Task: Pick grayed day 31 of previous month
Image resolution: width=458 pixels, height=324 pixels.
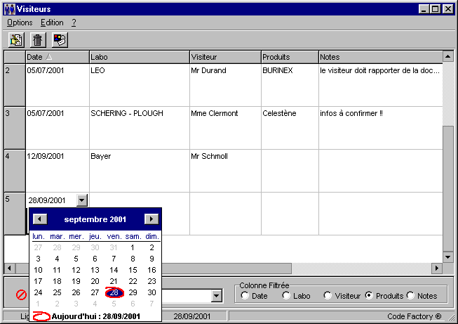Action: [114, 247]
